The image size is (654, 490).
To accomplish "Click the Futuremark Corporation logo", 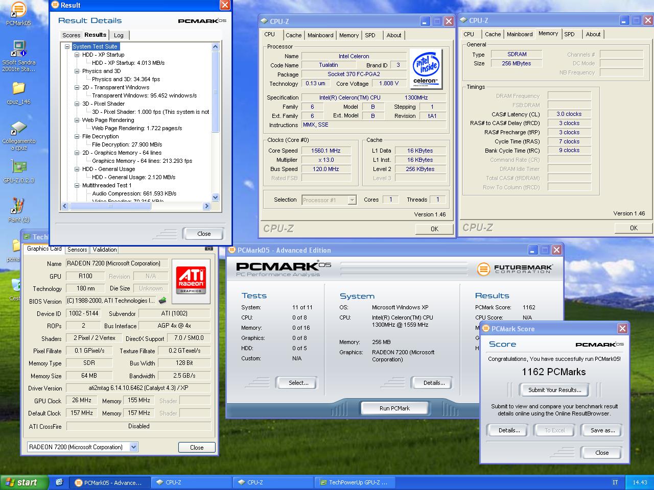I will [x=515, y=268].
